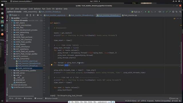Expand the m06_classes folder
Screen dimensions: 183x103
tap(12, 44)
